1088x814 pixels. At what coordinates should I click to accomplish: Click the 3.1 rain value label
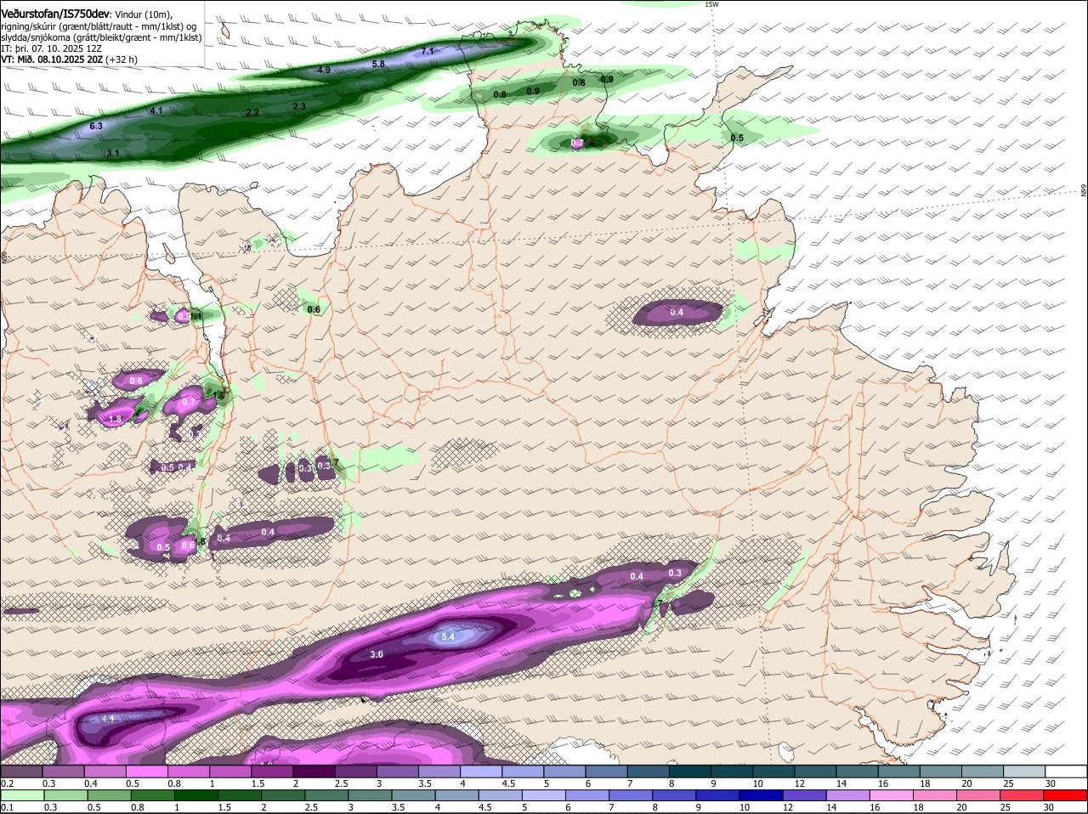tap(113, 153)
